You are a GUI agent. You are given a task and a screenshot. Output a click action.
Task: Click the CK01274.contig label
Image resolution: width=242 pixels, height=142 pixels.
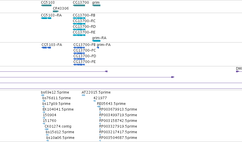click(x=58, y=126)
